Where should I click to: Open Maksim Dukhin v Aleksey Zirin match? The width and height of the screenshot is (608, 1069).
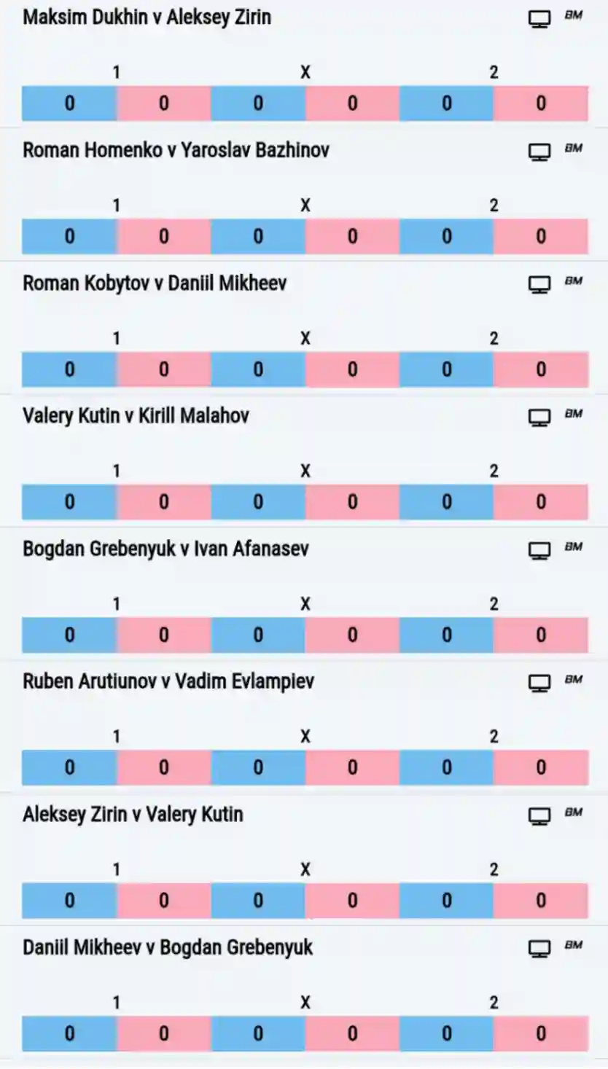(x=147, y=17)
